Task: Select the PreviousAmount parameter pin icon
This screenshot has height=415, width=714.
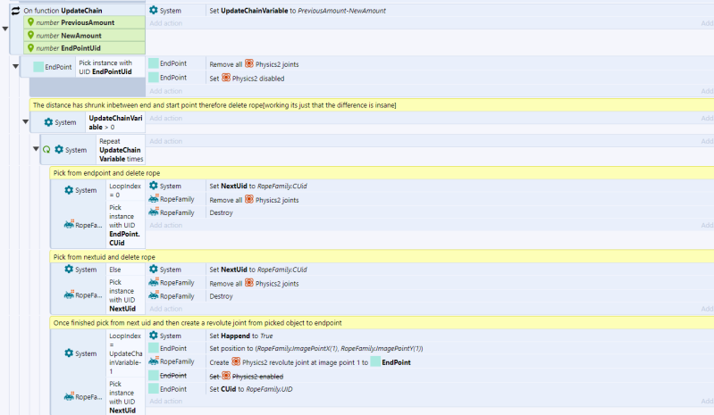Action: pyautogui.click(x=30, y=21)
